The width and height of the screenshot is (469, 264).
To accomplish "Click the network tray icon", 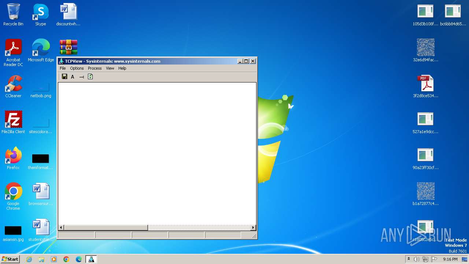I will coord(425,259).
